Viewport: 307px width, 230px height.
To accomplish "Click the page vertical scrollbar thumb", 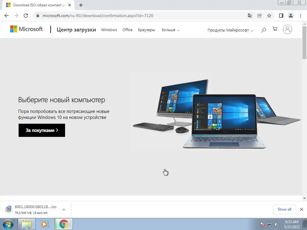I will point(305,42).
